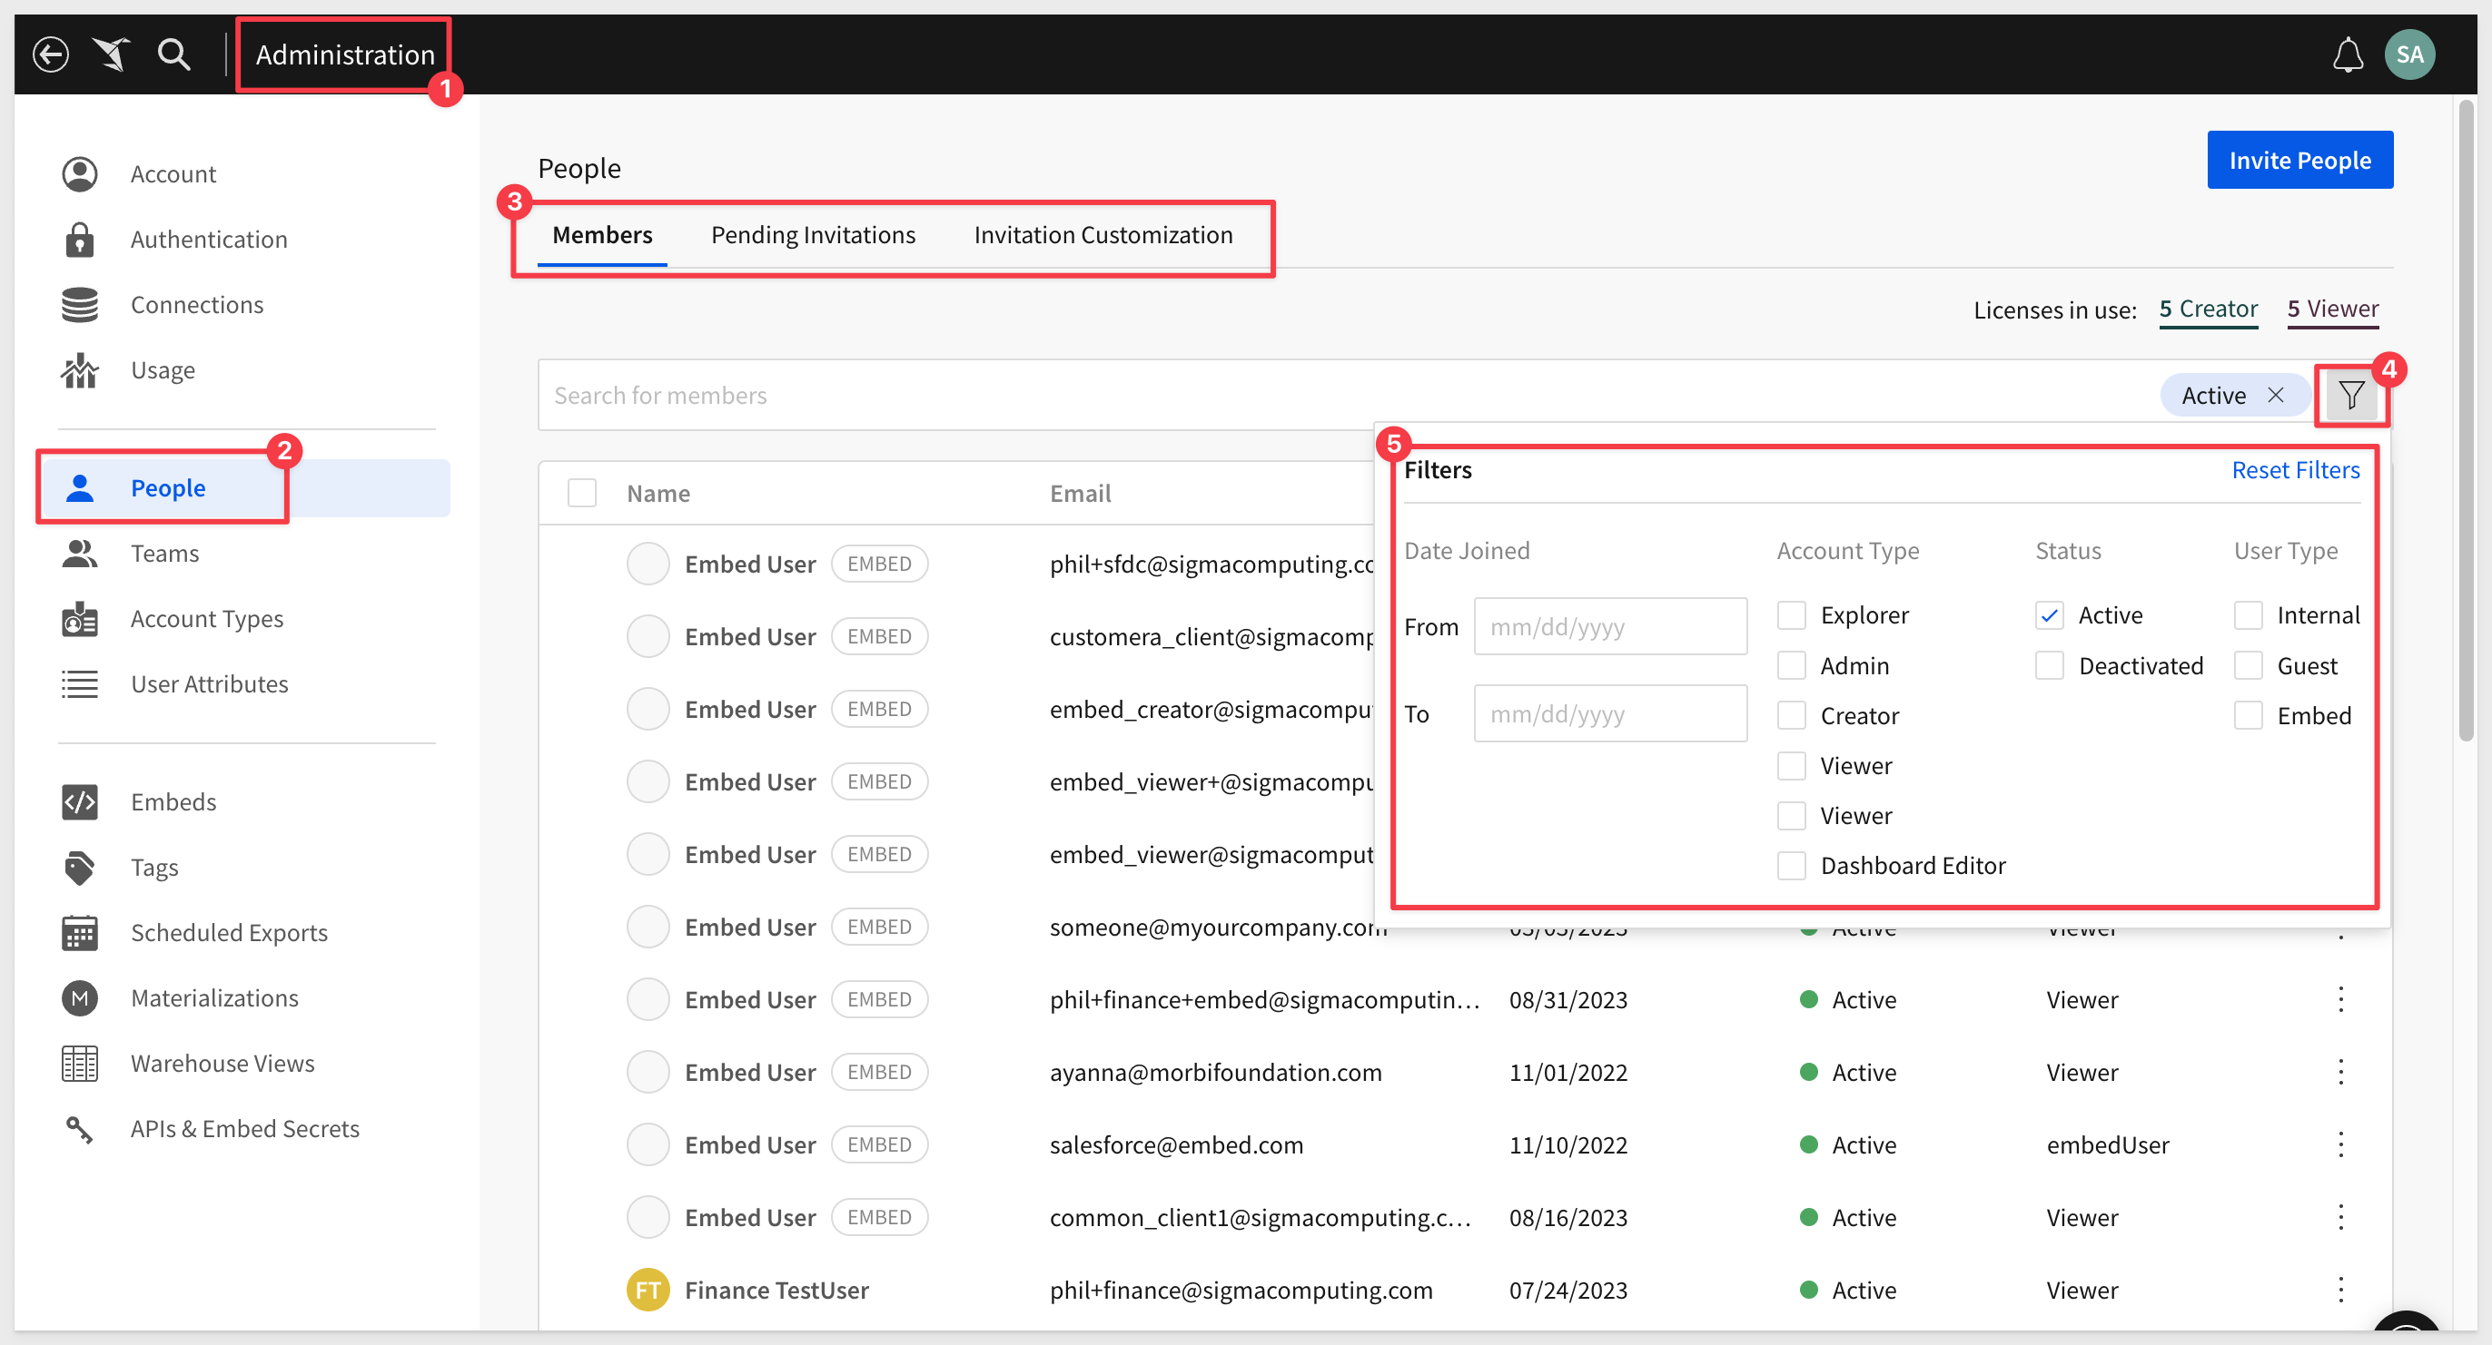Switch to the Members tab

602,235
